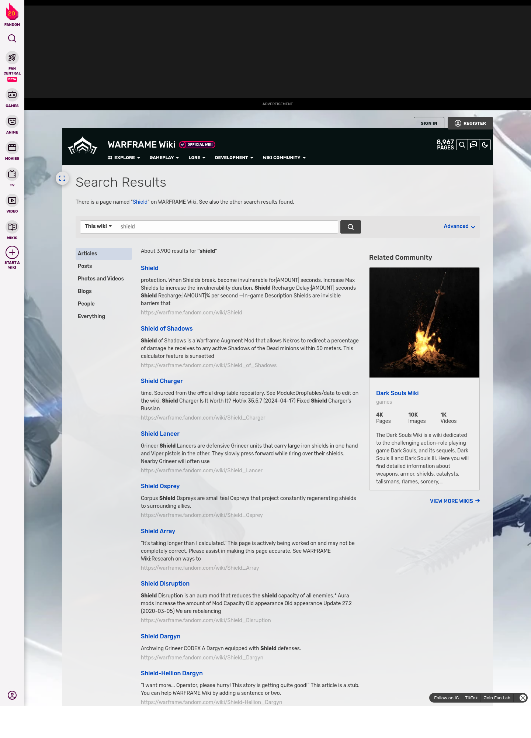Screen dimensions: 531x738
Task: Open the Fandom sidebar search icon
Action: [12, 38]
